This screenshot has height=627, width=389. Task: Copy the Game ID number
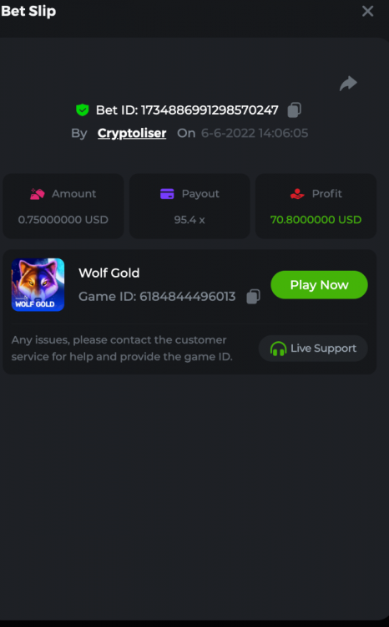pyautogui.click(x=253, y=297)
